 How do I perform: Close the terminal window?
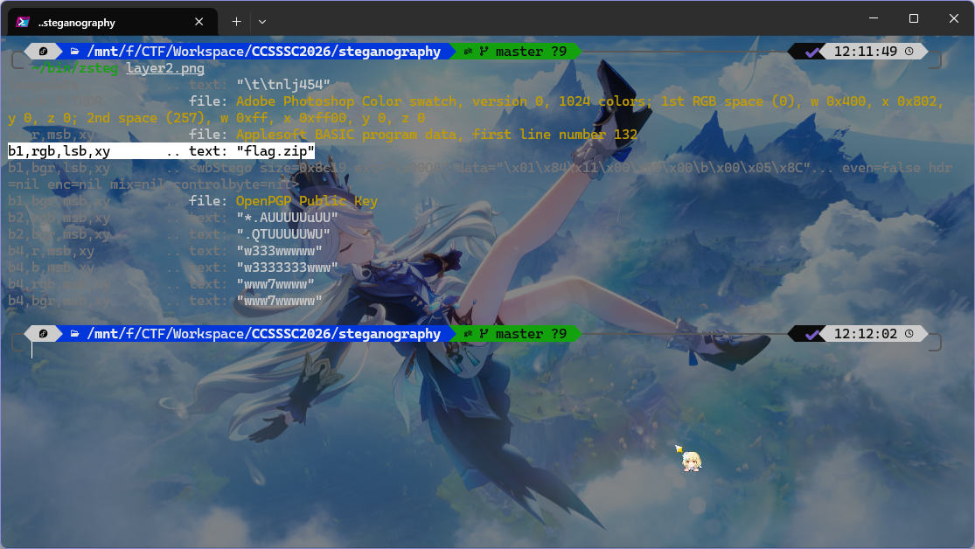[x=953, y=18]
